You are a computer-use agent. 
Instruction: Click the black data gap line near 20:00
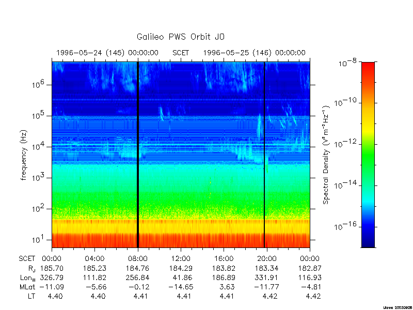[x=264, y=154]
